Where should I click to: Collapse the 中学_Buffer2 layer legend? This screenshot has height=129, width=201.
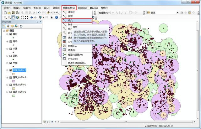pyautogui.click(x=7, y=70)
